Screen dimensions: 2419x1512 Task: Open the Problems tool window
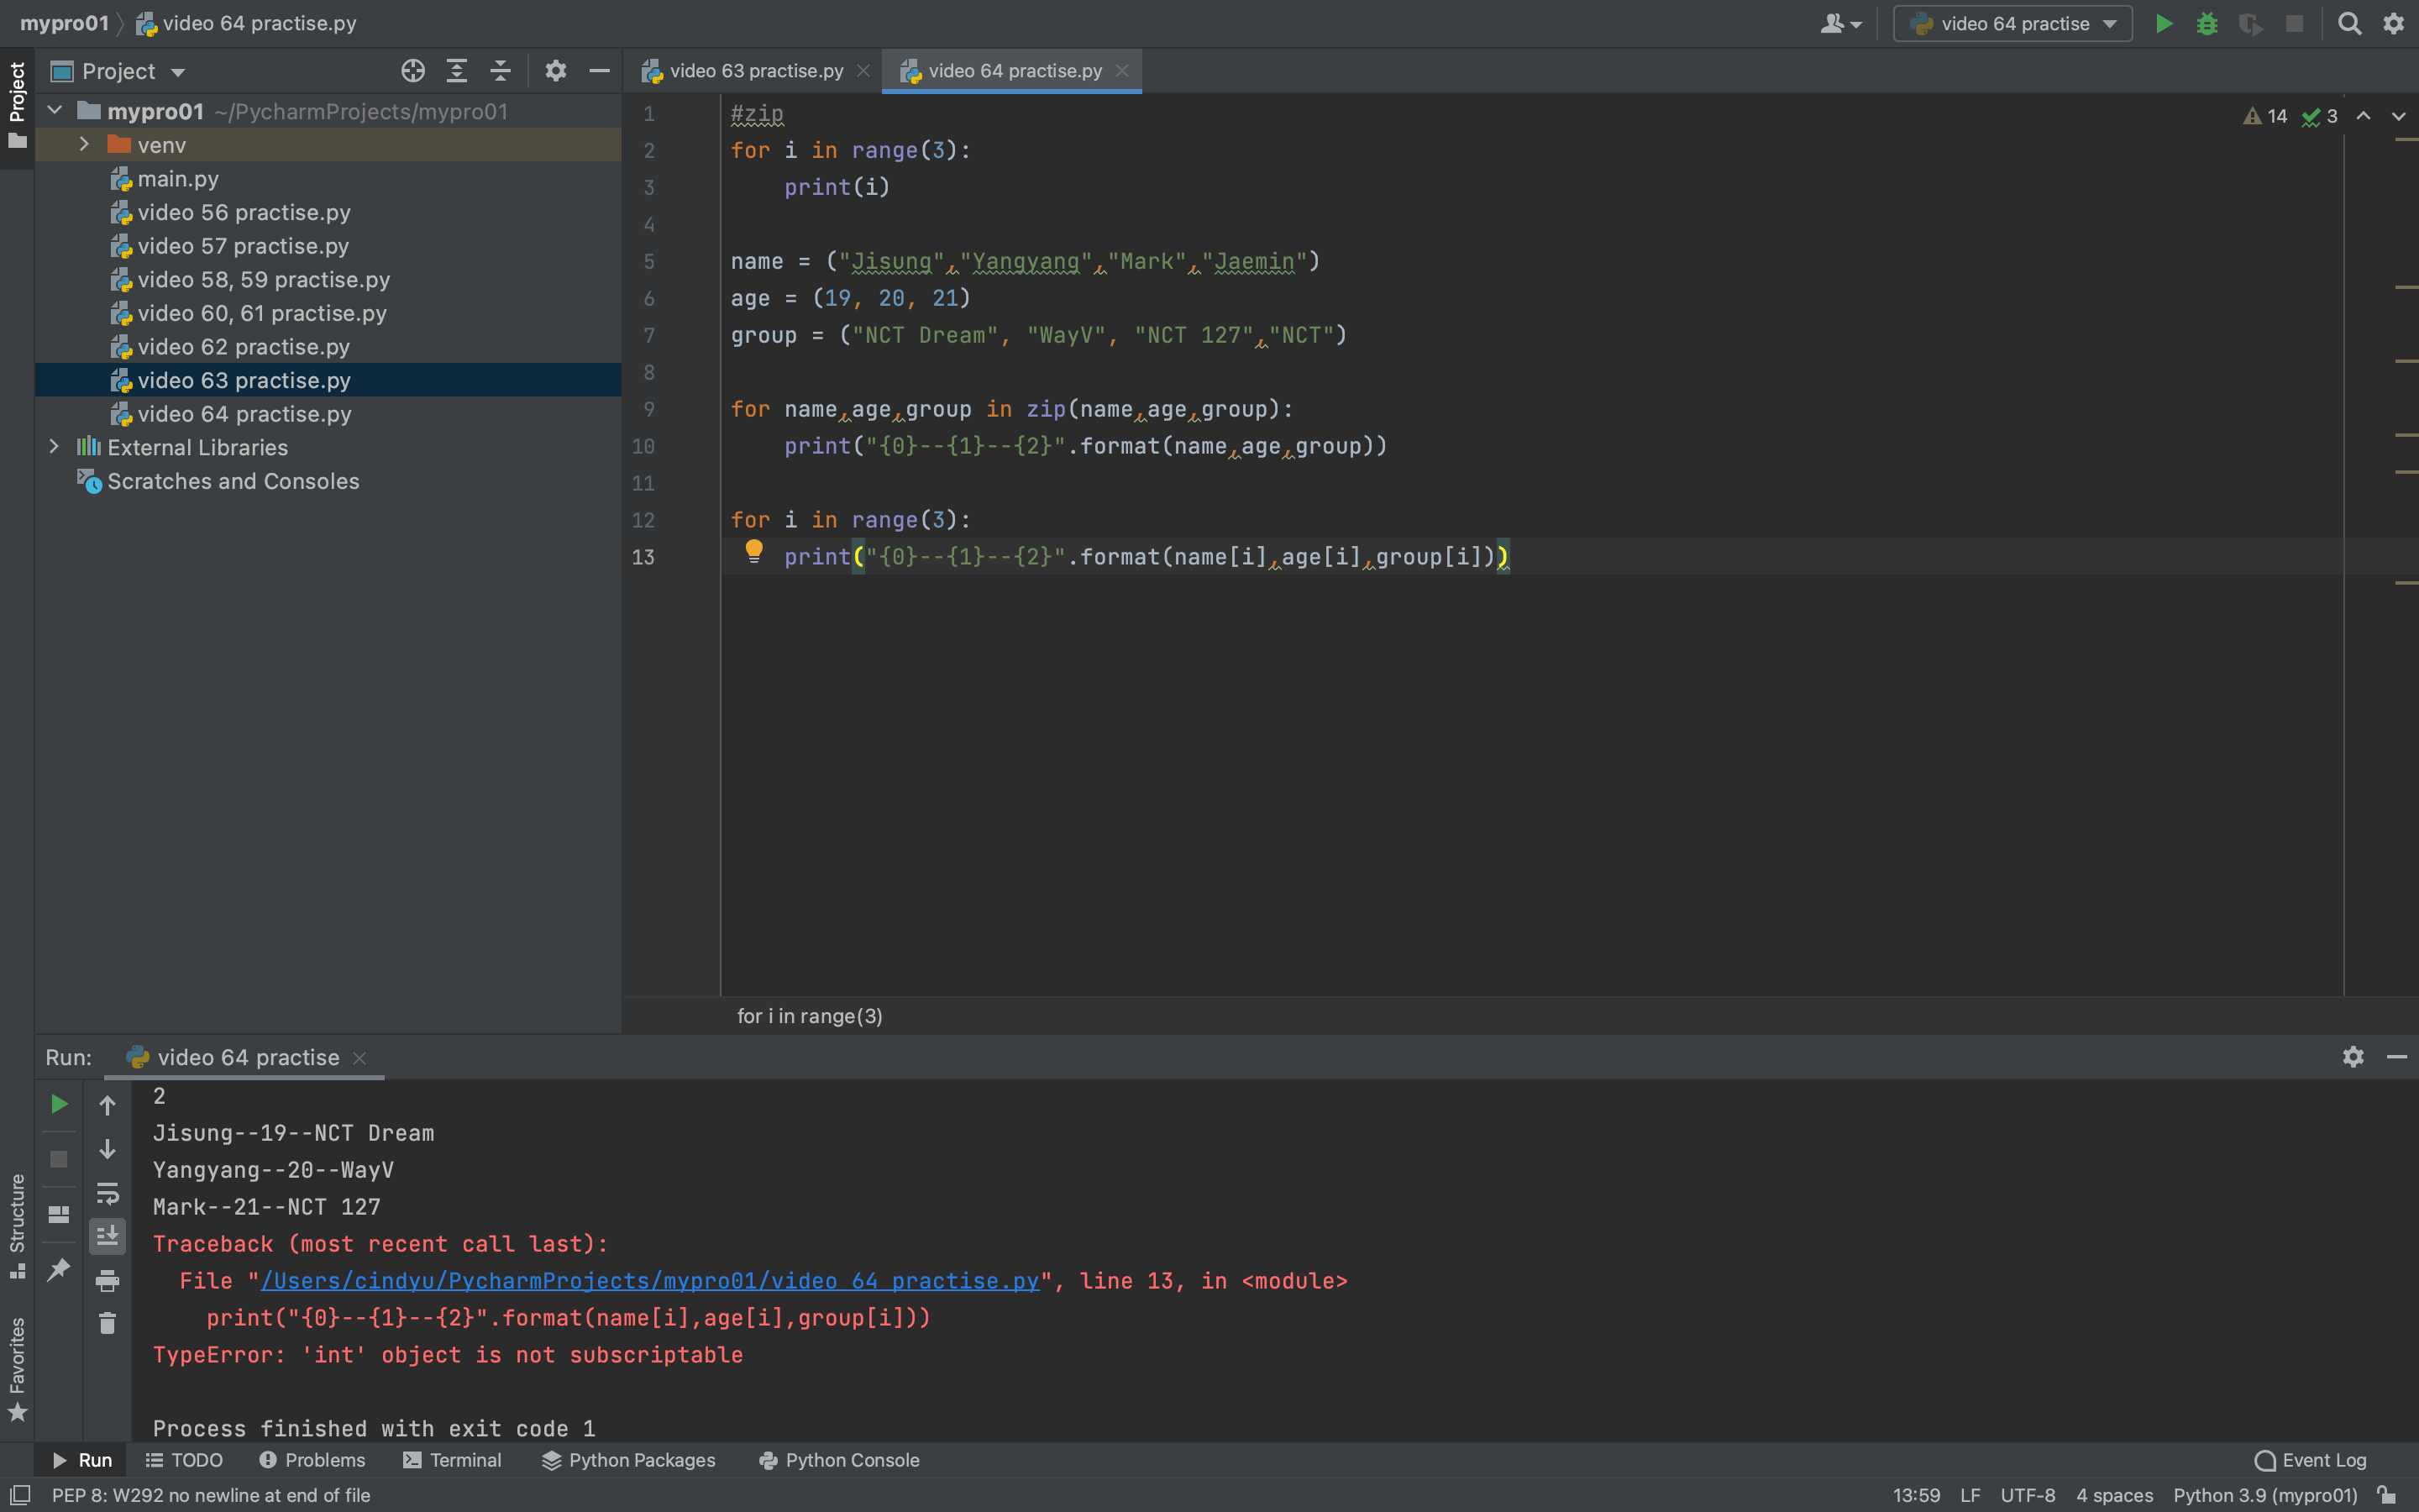312,1460
